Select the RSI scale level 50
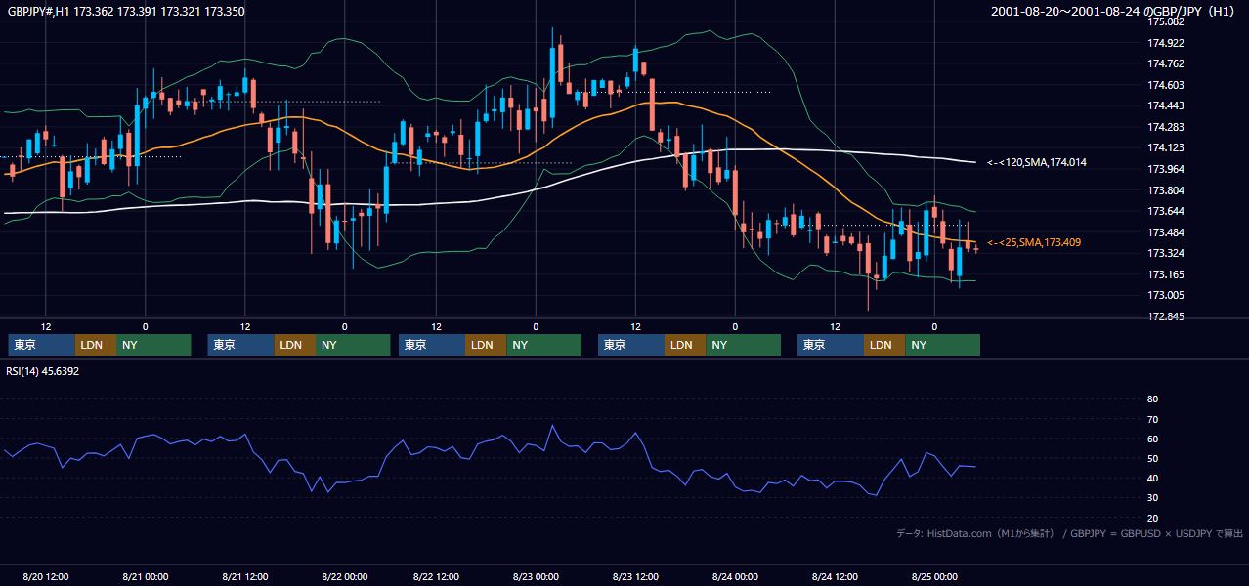This screenshot has width=1249, height=586. [x=1152, y=458]
